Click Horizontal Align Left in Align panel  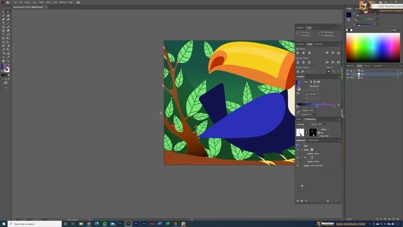coord(298,53)
